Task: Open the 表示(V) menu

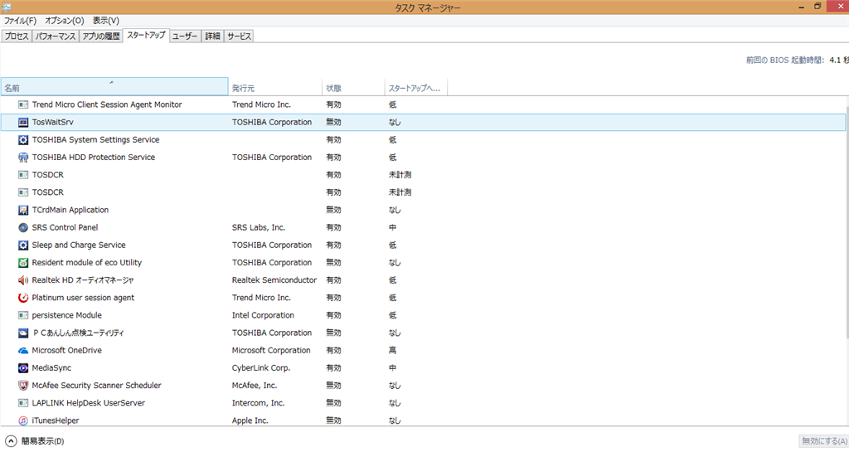Action: [105, 21]
